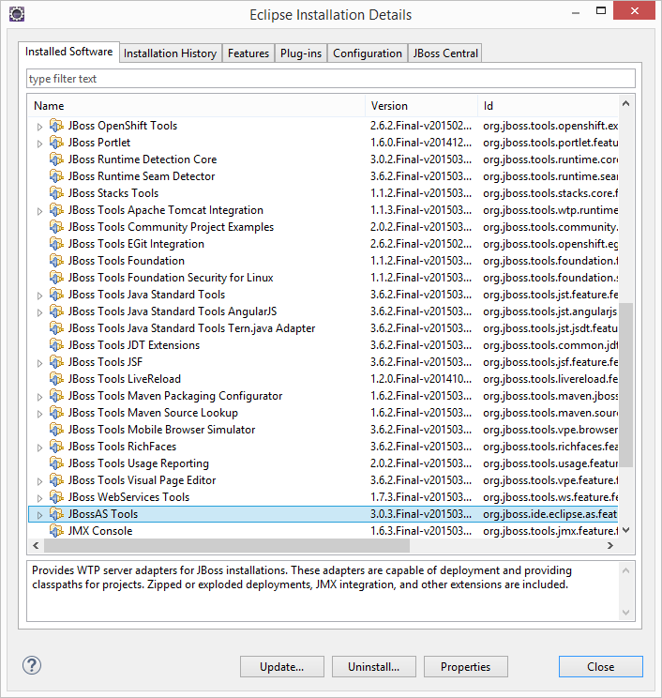The width and height of the screenshot is (662, 698).
Task: Click the JBoss Tools LiveReload icon
Action: tap(56, 380)
